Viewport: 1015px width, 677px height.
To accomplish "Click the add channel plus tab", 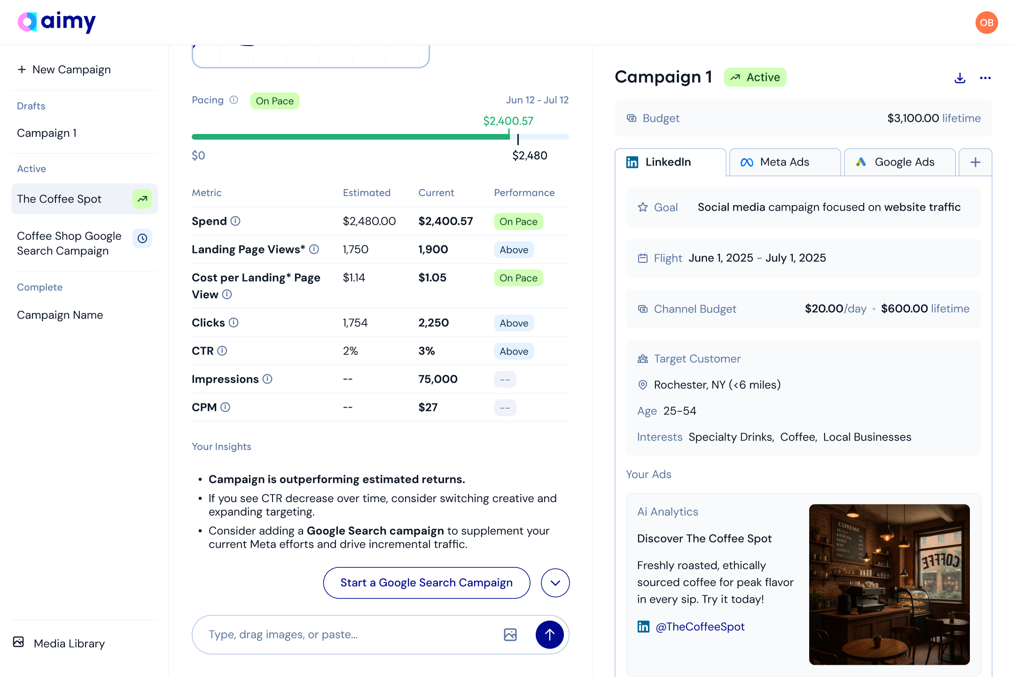I will click(975, 162).
